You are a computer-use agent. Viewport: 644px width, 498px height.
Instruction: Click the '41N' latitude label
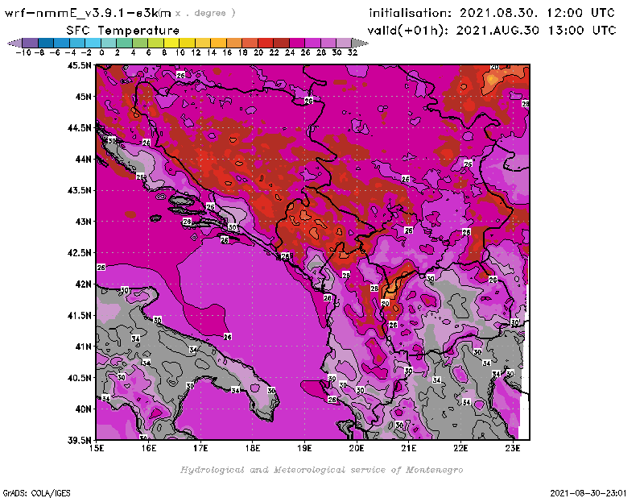[x=83, y=347]
